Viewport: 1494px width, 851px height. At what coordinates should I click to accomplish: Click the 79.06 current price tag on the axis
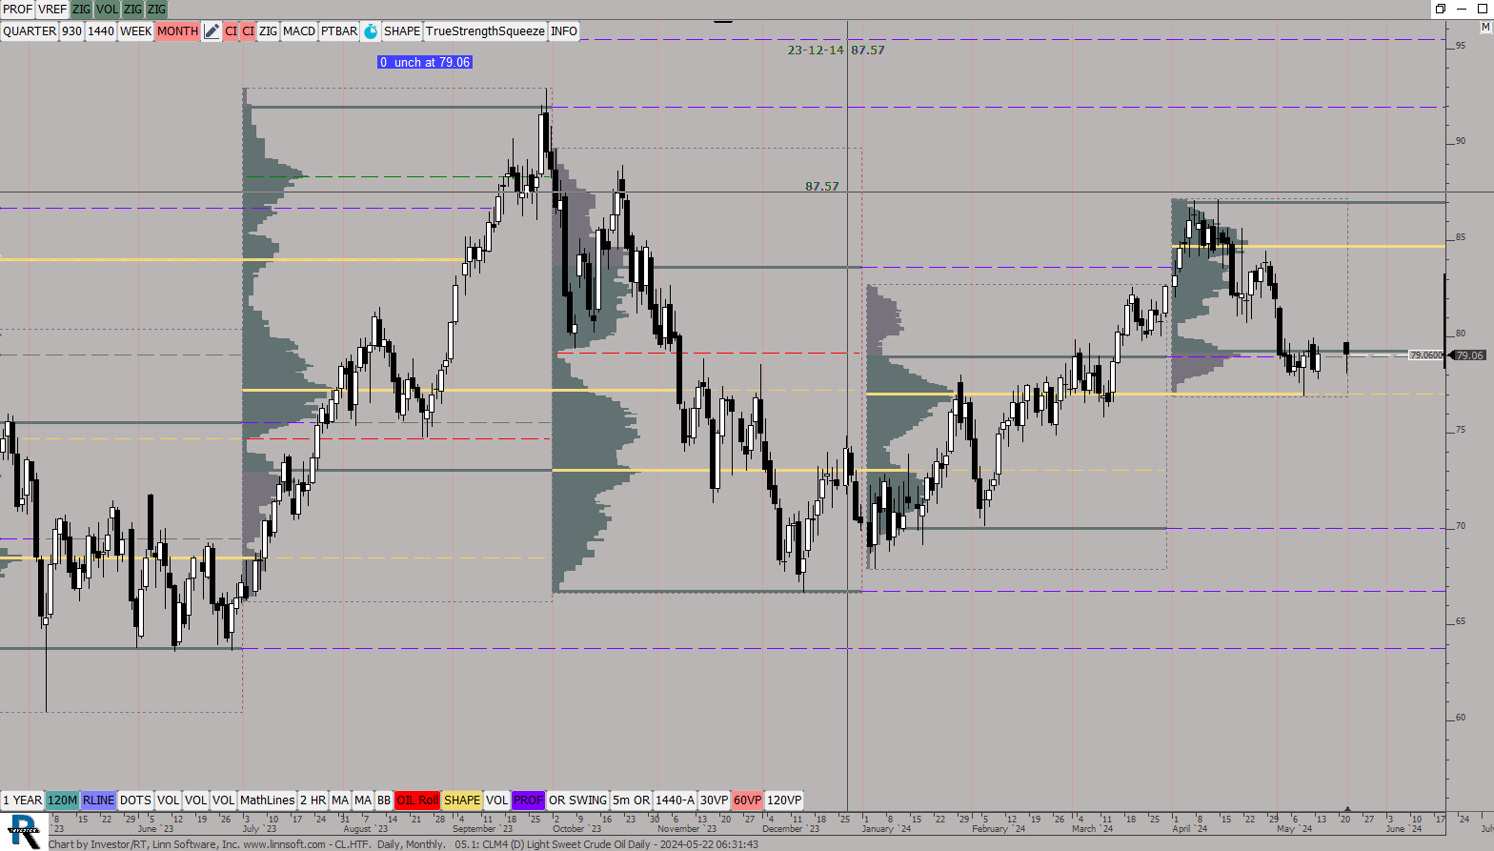click(1469, 355)
